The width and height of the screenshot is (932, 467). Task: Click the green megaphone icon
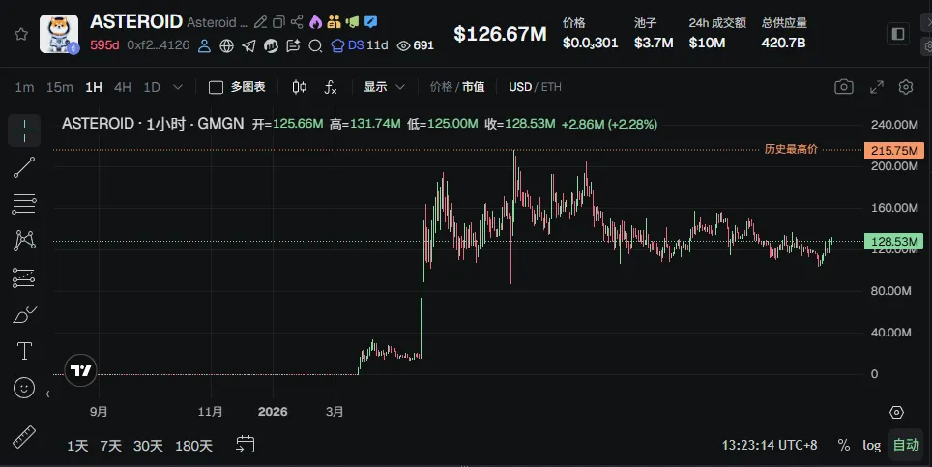coord(353,22)
